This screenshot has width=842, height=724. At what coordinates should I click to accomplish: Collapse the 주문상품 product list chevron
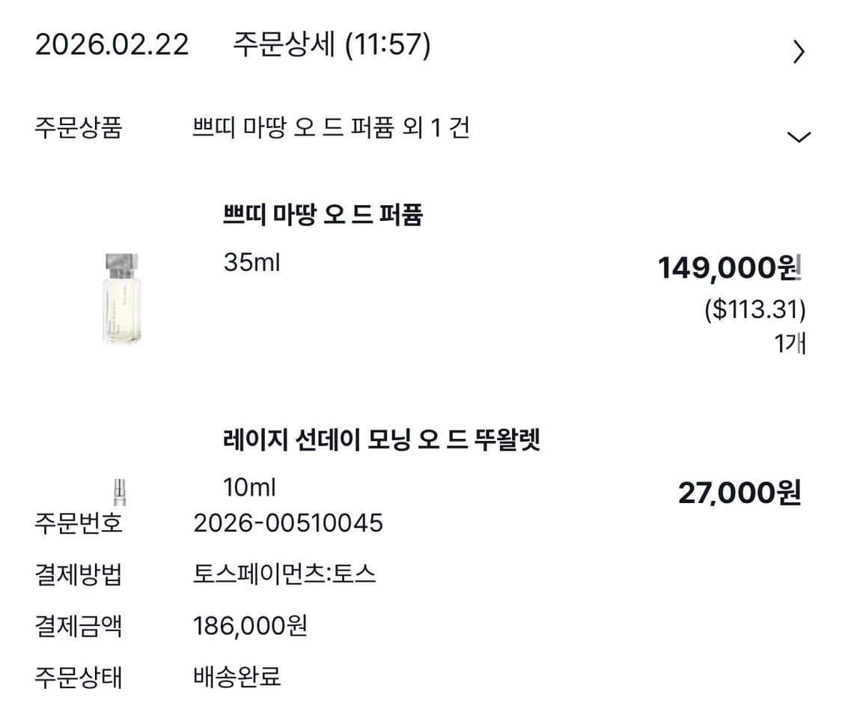coord(799,135)
